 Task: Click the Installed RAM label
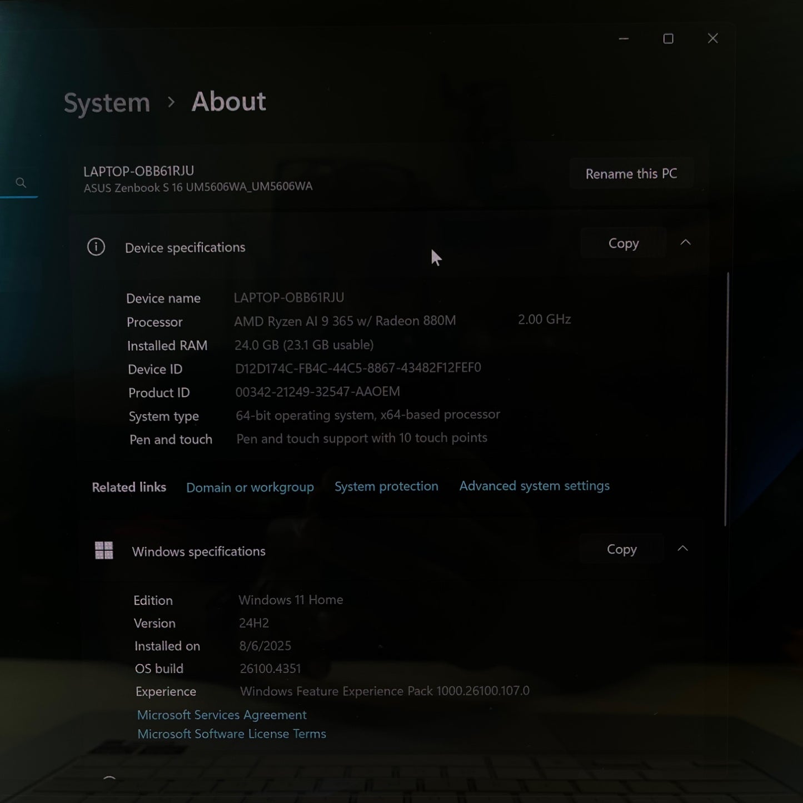point(167,346)
